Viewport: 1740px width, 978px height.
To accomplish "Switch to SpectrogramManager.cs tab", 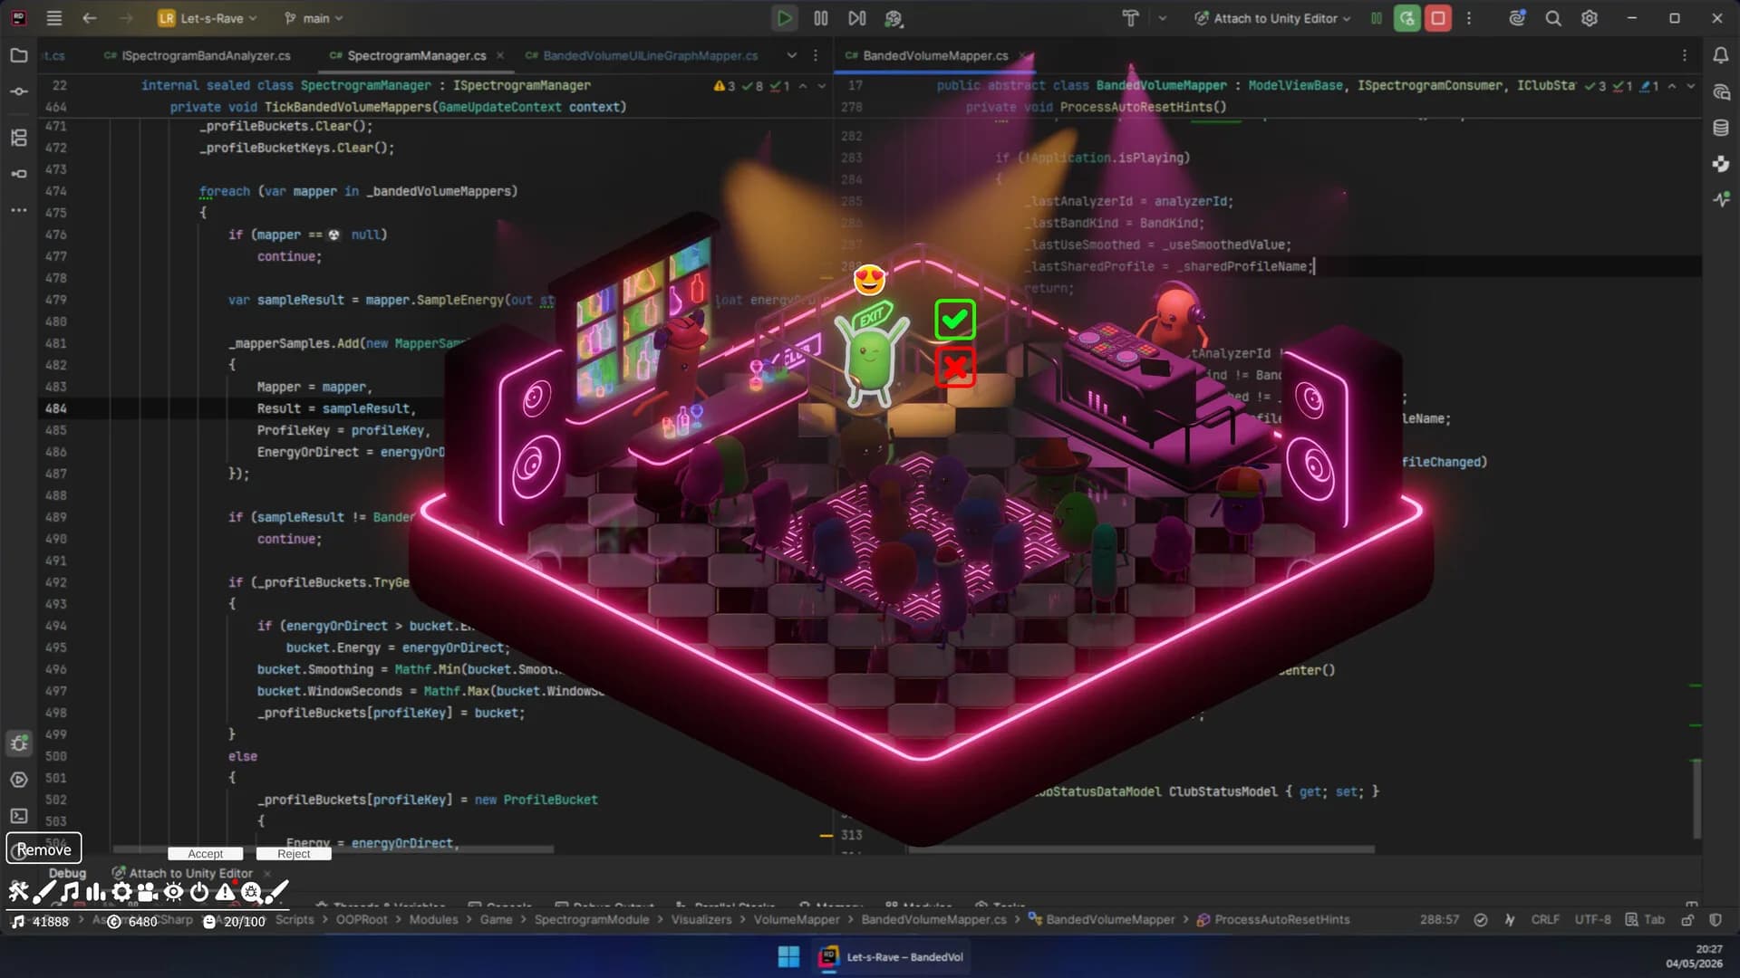I will [408, 55].
